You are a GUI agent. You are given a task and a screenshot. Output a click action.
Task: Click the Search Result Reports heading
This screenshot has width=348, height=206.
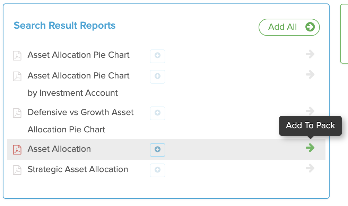pyautogui.click(x=64, y=26)
